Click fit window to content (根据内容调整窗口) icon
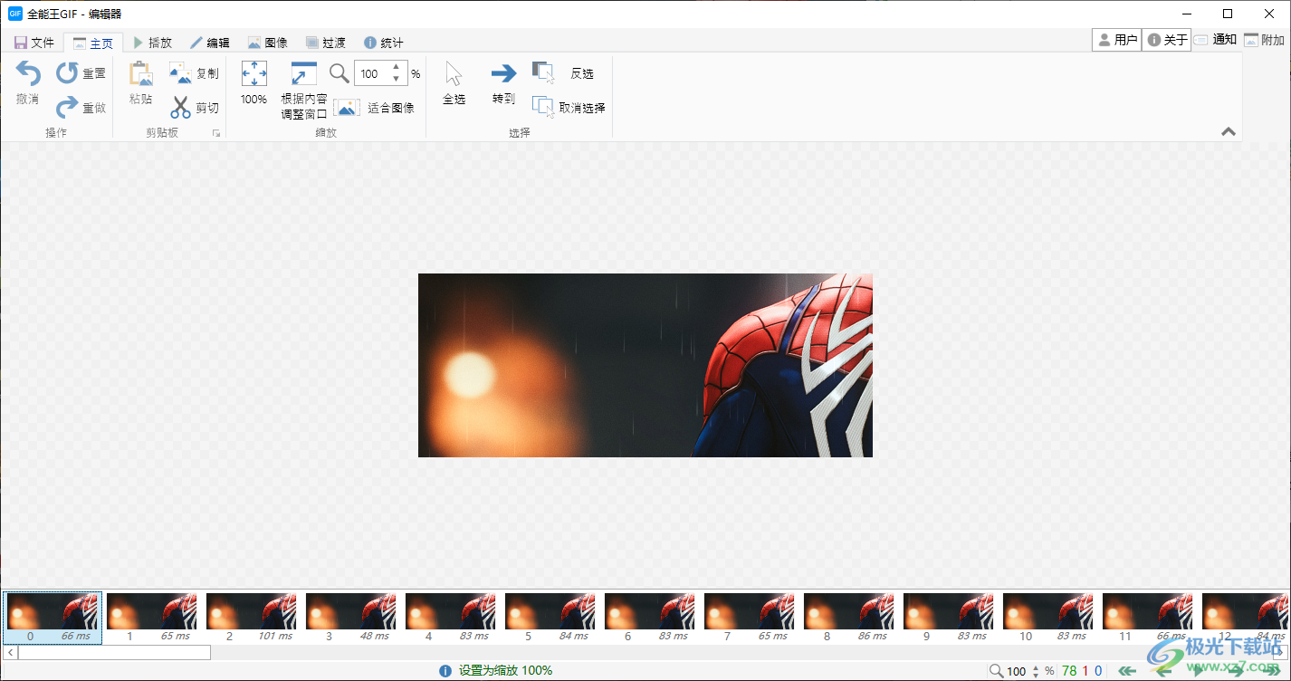The image size is (1291, 681). tap(303, 74)
